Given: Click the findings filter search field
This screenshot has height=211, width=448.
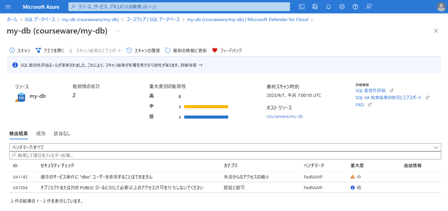Looking at the screenshot, I should point(225,155).
